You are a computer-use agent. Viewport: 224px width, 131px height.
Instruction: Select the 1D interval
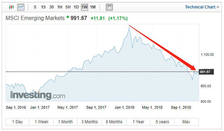(76, 7)
